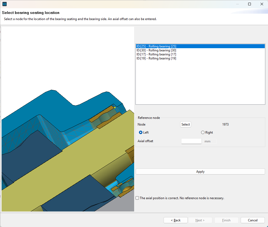Screen dimensions: 268x227
Task: Select Rolling bearing [17] from the list
Action: coord(157,54)
